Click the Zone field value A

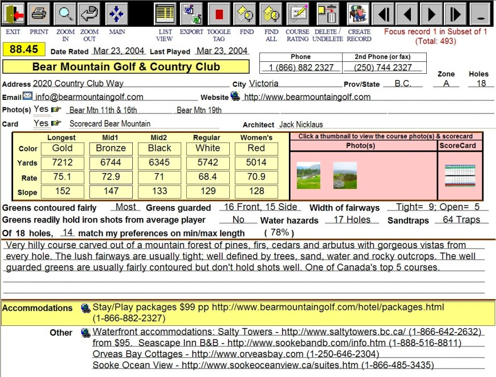coord(446,83)
